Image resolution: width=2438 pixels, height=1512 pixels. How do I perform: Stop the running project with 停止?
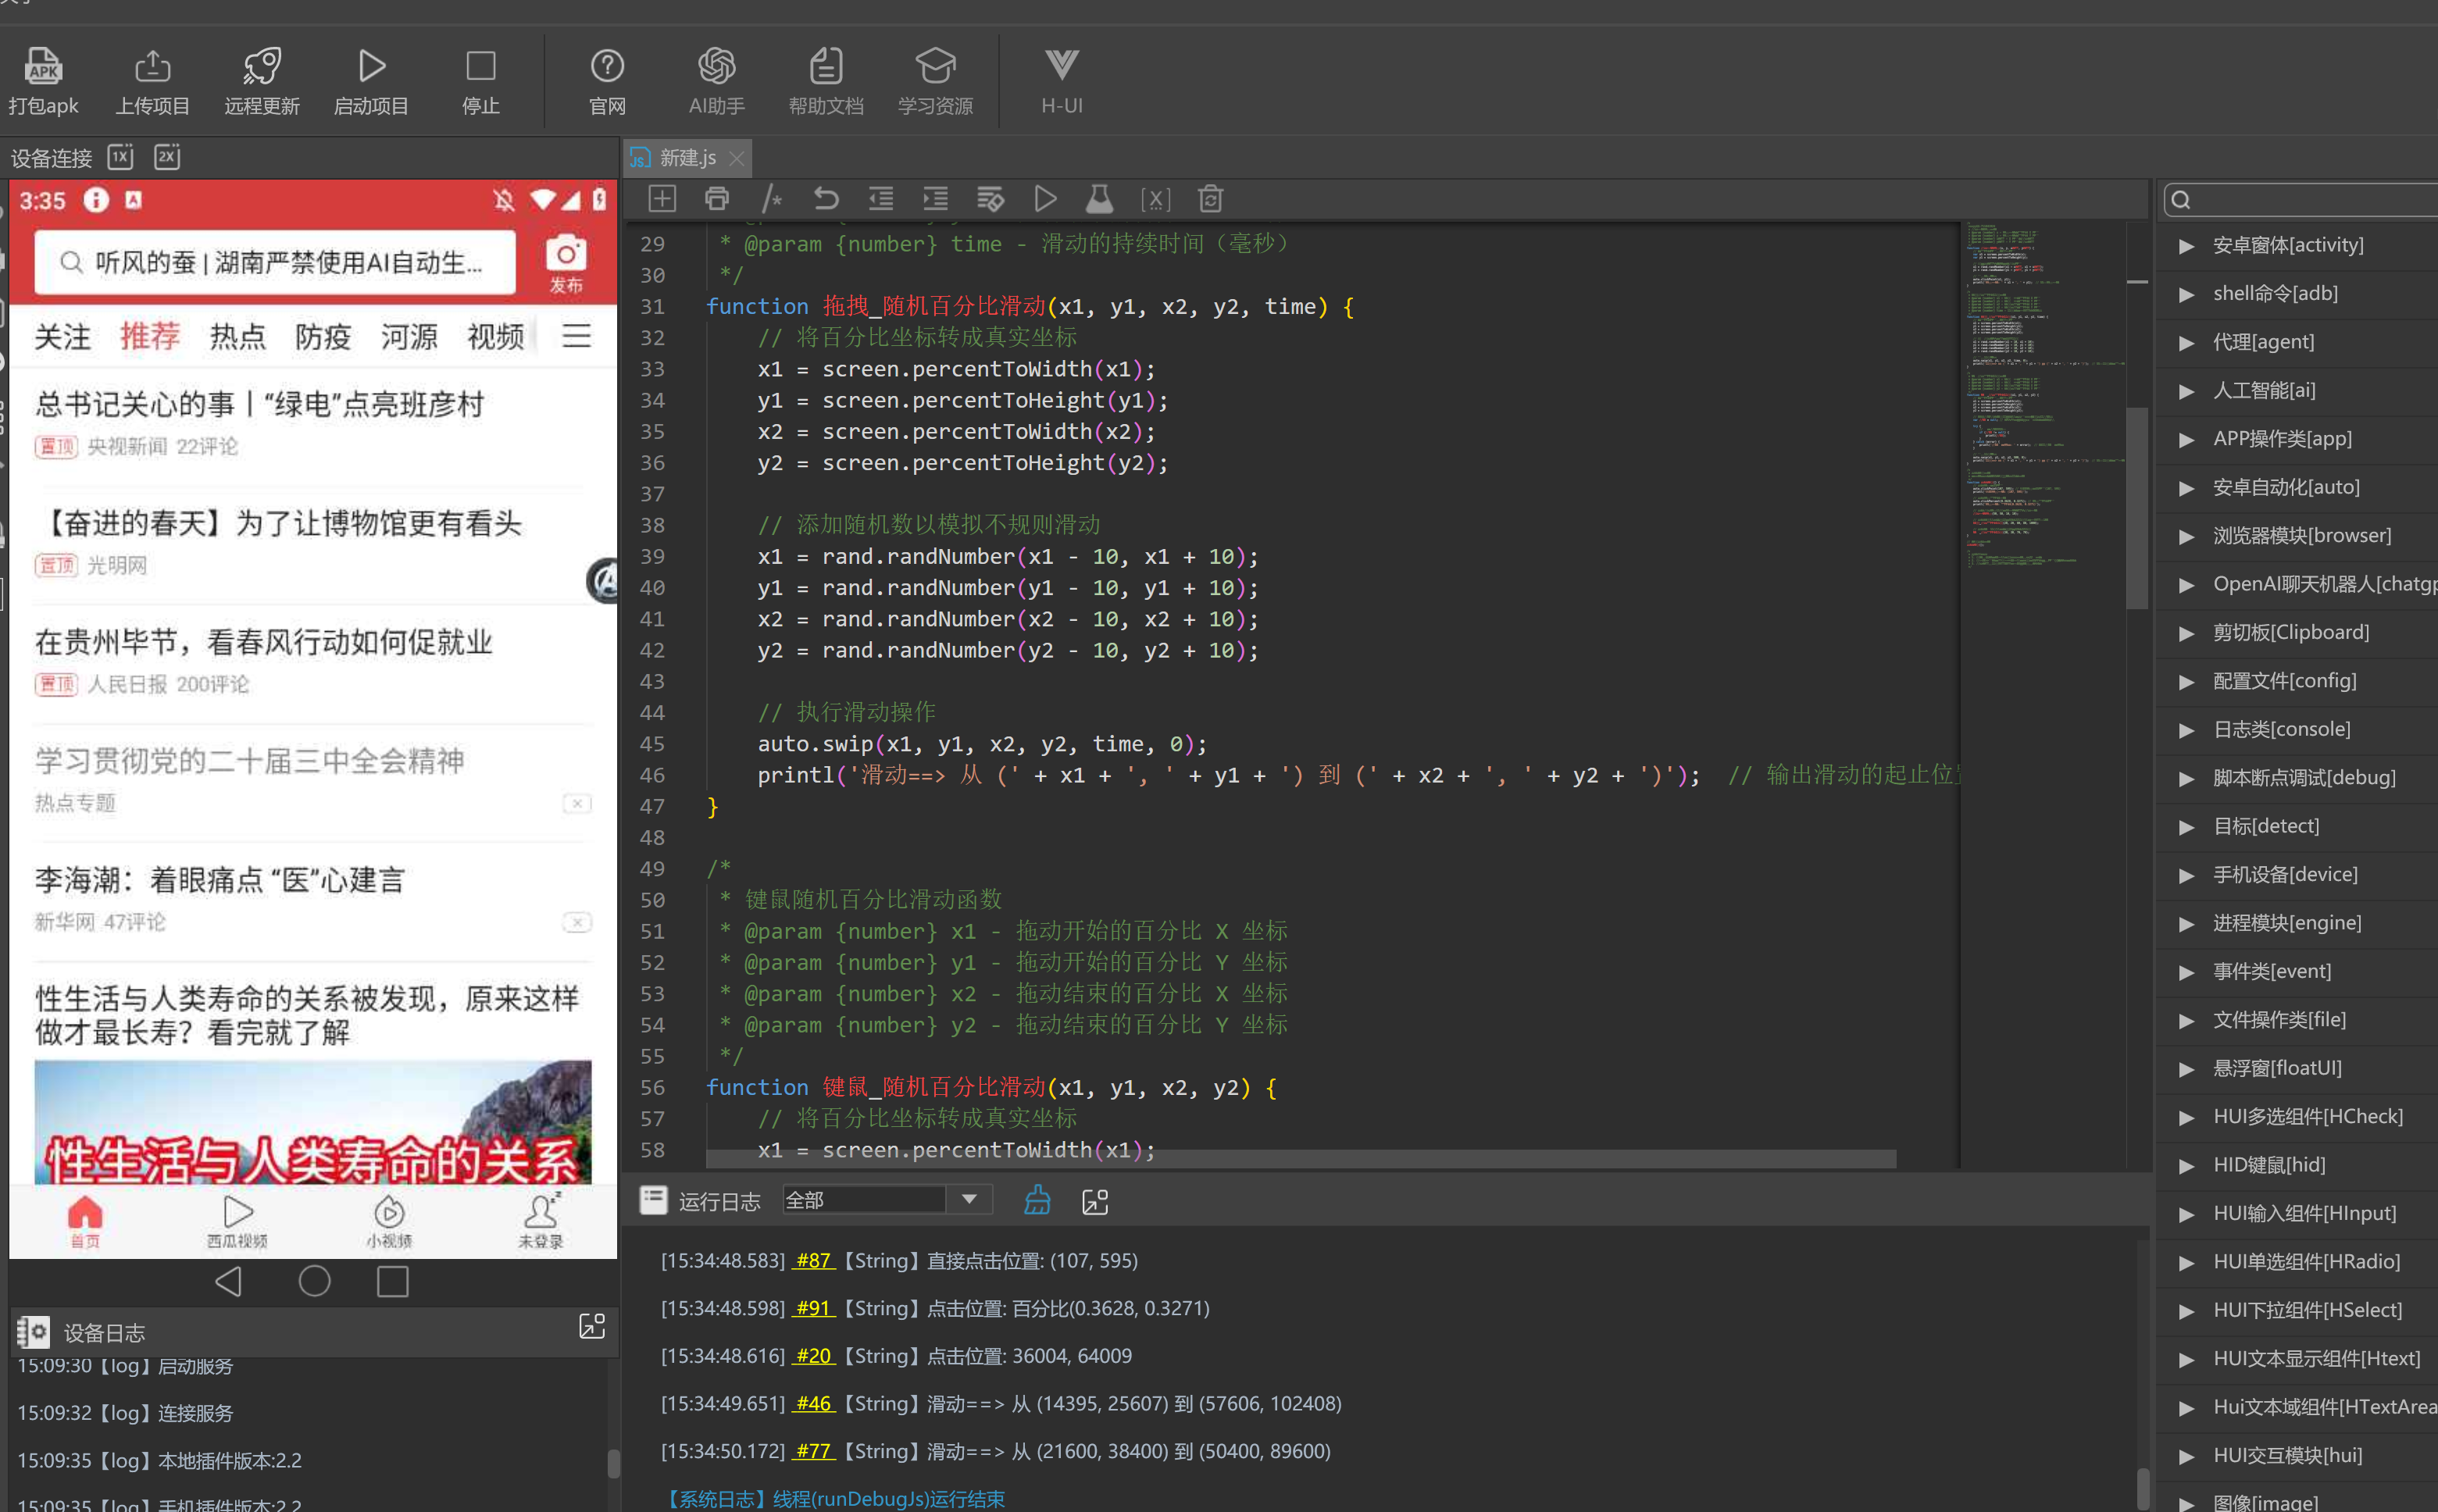[481, 81]
